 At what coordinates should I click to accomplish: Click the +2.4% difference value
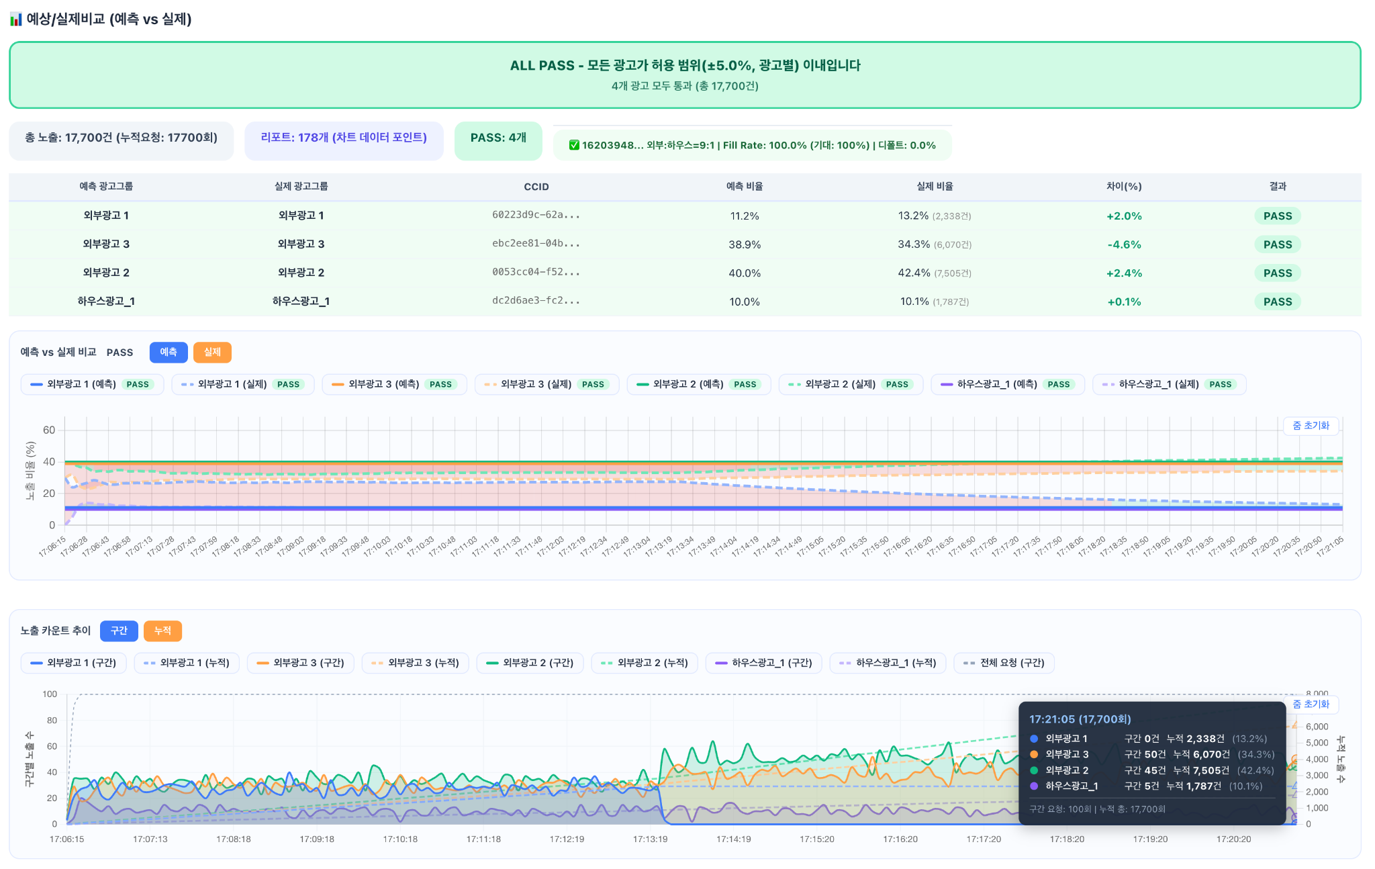click(1124, 273)
